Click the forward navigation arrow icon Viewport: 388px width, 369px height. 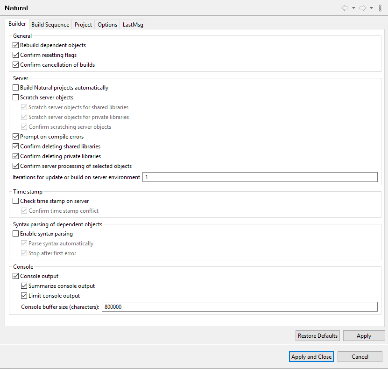pyautogui.click(x=363, y=8)
